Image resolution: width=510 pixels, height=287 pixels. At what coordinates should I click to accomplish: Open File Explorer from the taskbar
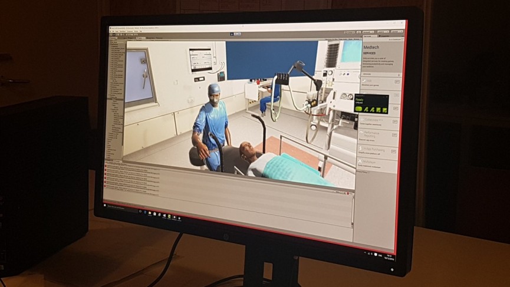tap(150, 213)
